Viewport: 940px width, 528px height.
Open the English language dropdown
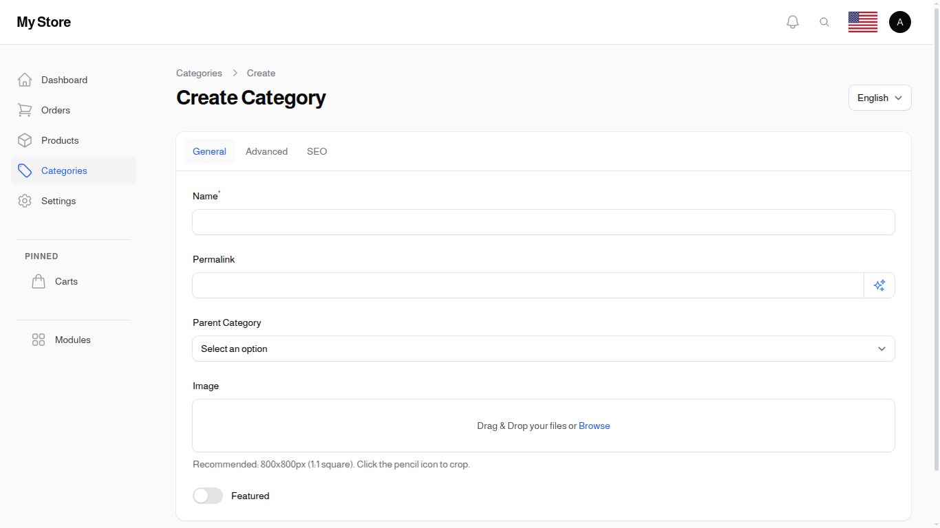click(x=879, y=98)
